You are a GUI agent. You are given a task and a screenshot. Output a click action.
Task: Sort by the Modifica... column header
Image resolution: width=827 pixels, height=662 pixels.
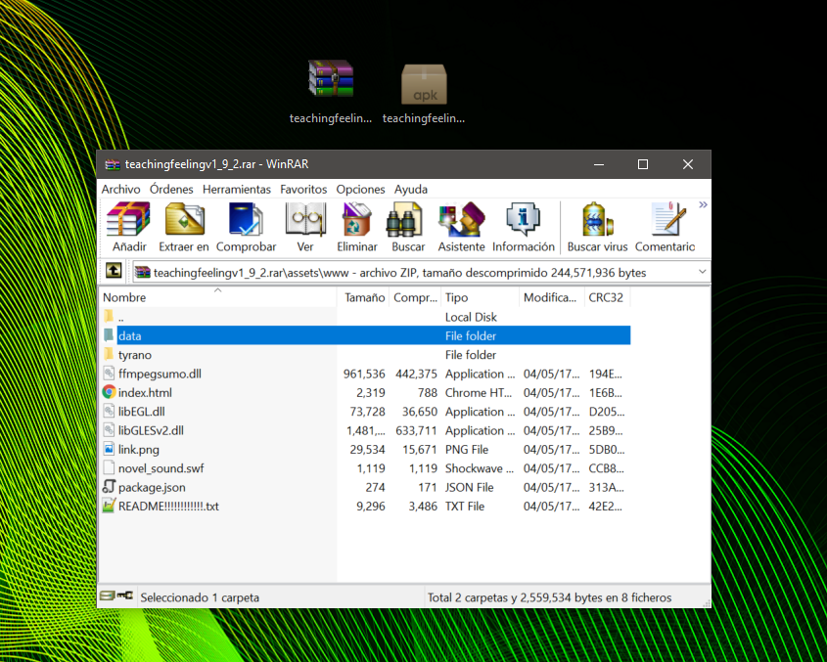pyautogui.click(x=552, y=297)
